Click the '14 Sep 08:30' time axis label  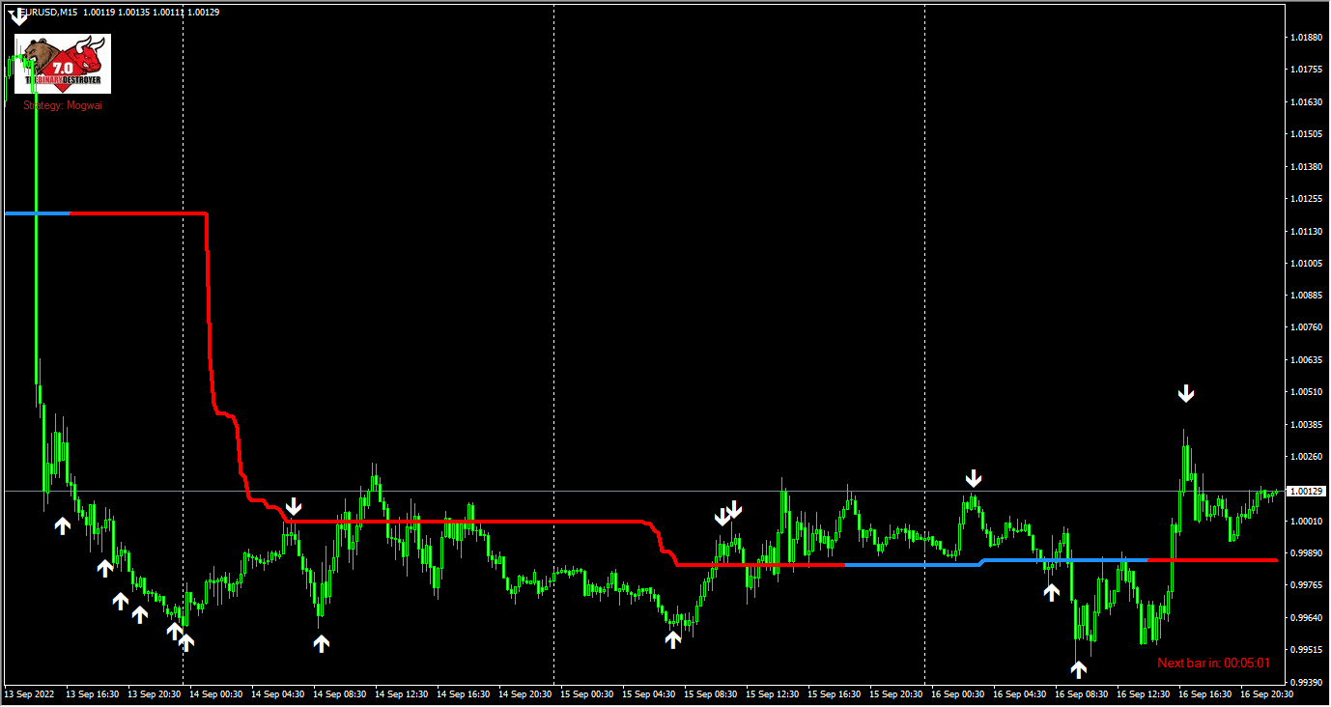[x=340, y=693]
